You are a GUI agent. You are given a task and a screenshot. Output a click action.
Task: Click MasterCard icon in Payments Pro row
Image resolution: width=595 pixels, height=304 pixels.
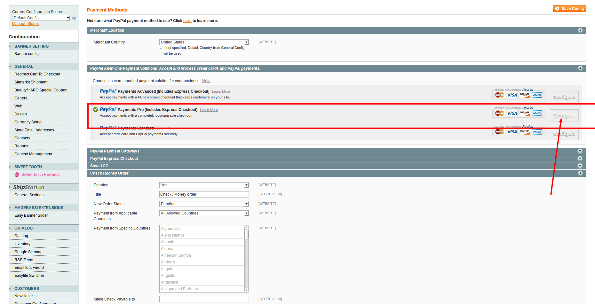500,113
